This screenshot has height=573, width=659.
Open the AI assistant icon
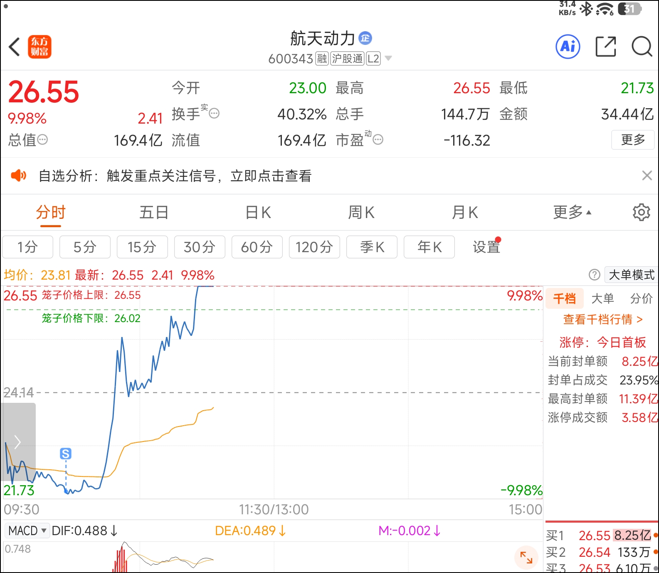click(568, 47)
